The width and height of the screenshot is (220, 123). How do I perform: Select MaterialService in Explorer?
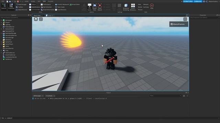[10, 27]
